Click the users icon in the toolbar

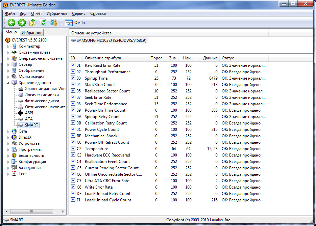(53, 23)
